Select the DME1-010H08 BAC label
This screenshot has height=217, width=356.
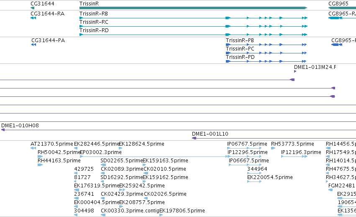[x=20, y=126]
